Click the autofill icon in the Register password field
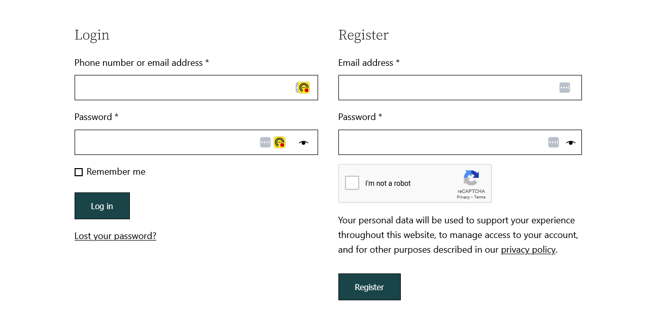 click(553, 142)
